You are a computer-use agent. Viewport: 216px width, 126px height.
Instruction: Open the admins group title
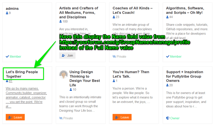[x=12, y=8]
